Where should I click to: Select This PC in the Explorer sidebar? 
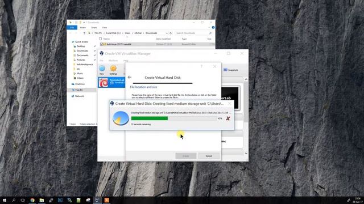coord(78,90)
